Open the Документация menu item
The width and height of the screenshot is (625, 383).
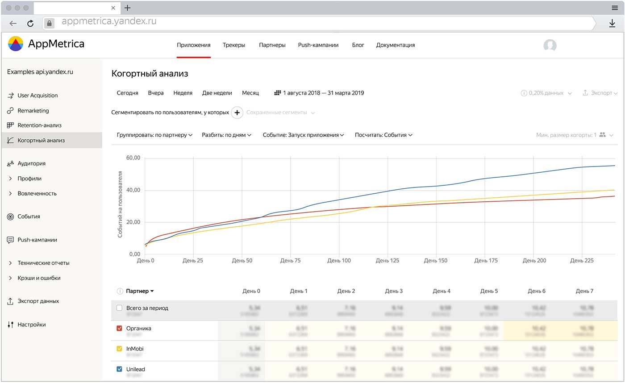coord(395,45)
